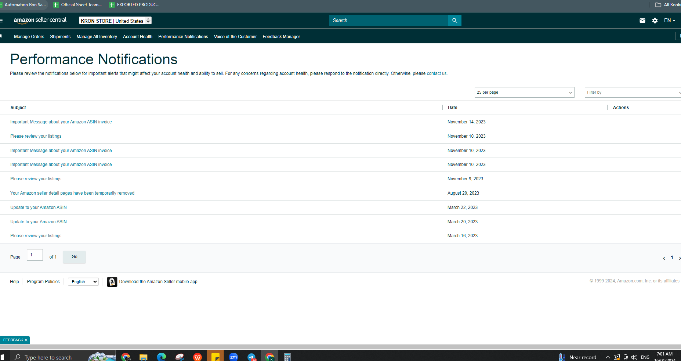Focus the top Search field
Viewport: 681px width, 361px height.
388,21
